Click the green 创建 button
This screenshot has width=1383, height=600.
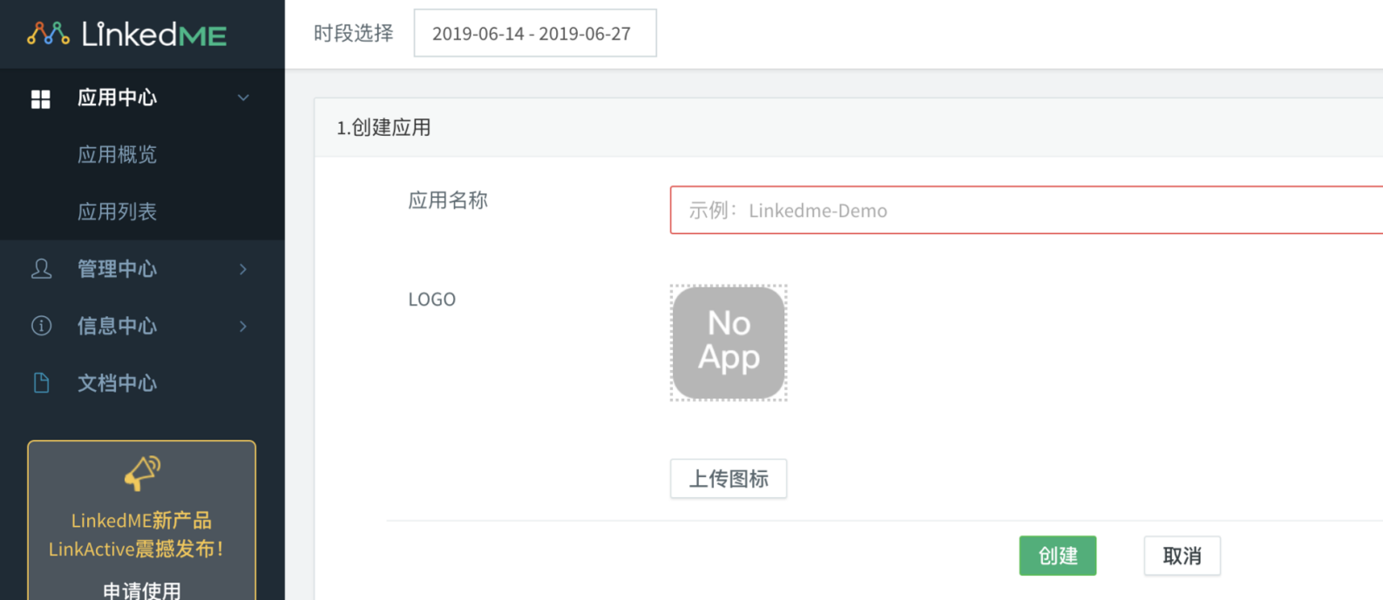coord(1058,556)
